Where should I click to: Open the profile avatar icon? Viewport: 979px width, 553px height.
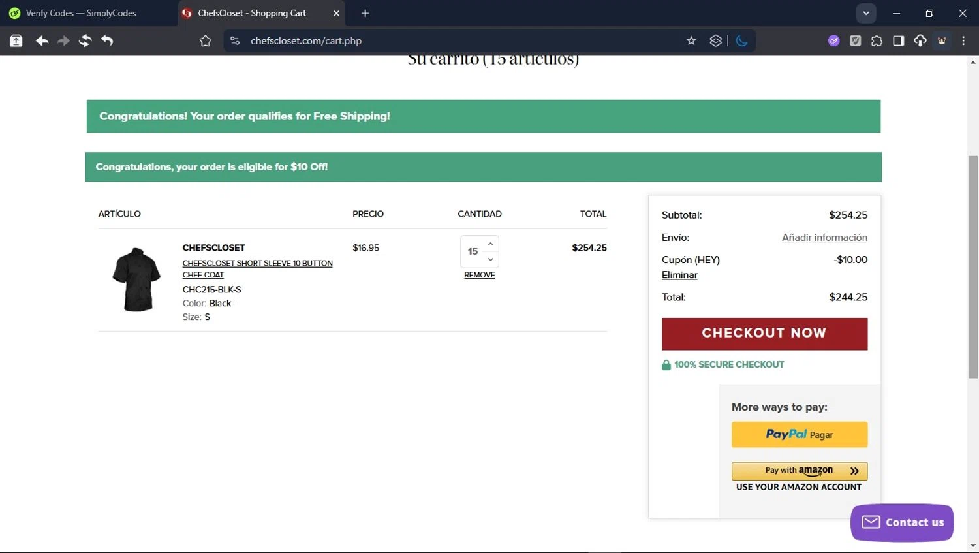[x=942, y=41]
